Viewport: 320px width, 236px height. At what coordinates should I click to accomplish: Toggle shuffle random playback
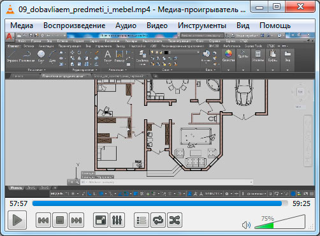pos(175,220)
